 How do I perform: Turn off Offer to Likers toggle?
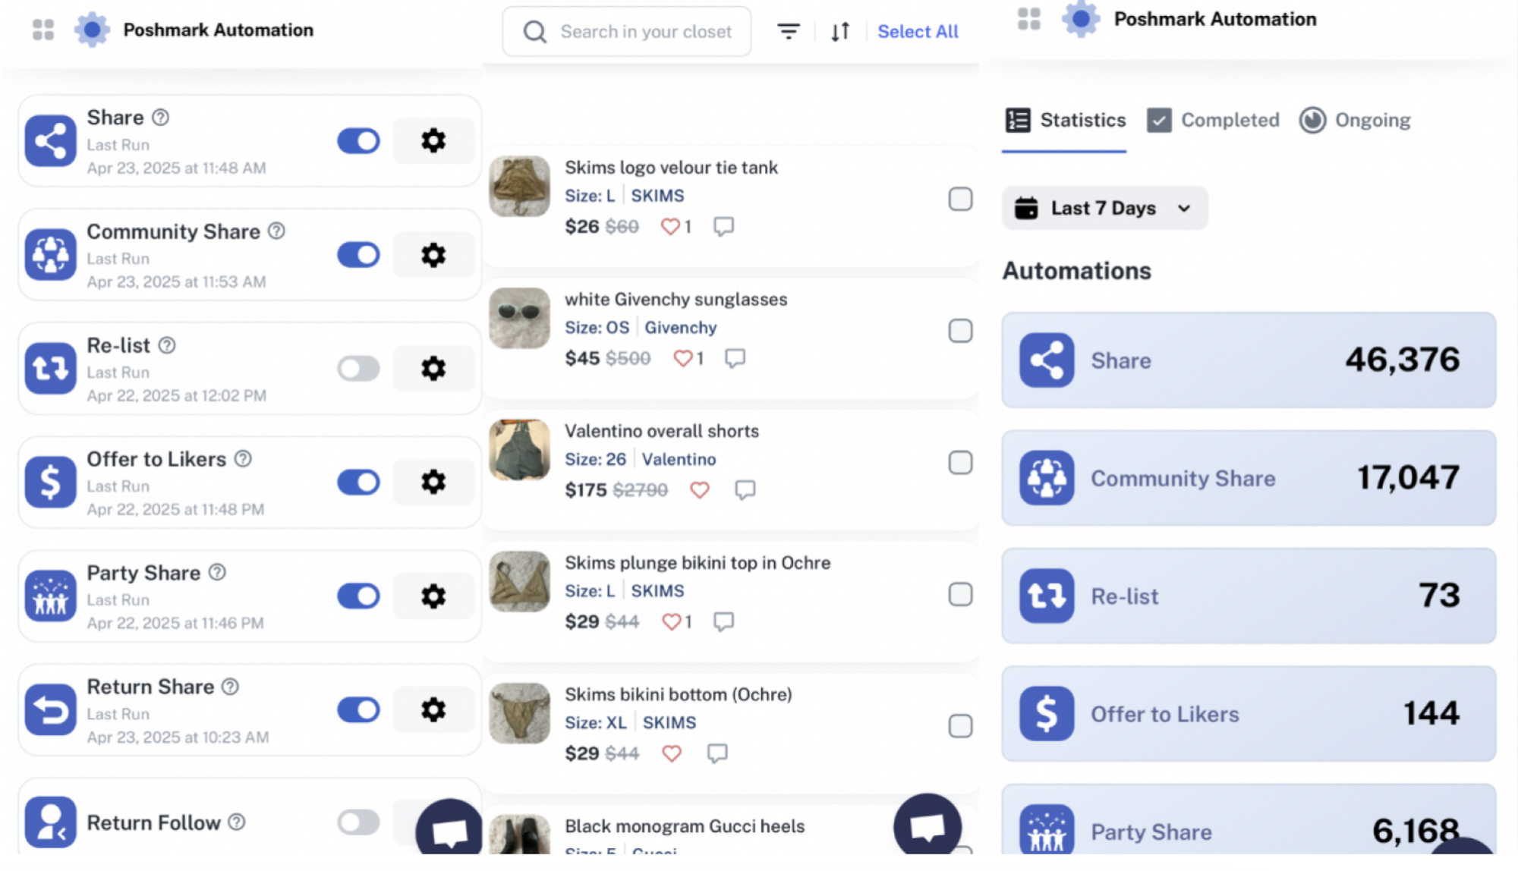[x=358, y=482]
